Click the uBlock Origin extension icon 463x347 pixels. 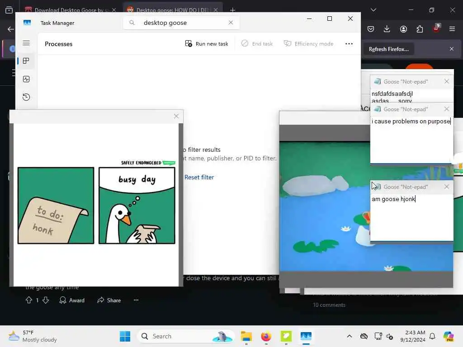436,28
